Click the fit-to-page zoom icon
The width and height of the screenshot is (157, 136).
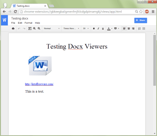tap(30, 29)
